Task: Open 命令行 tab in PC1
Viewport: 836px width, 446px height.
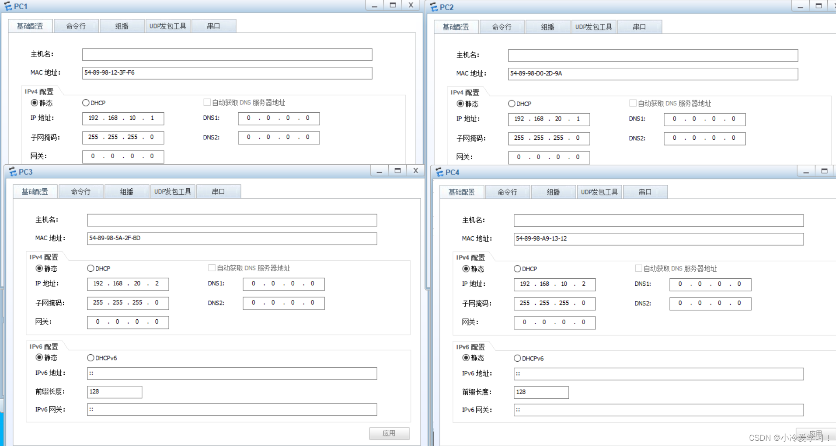Action: (76, 26)
